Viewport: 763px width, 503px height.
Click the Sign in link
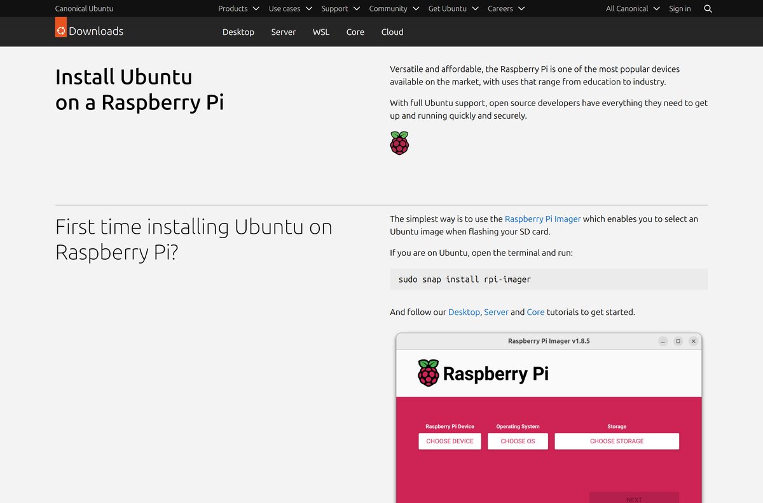point(680,9)
